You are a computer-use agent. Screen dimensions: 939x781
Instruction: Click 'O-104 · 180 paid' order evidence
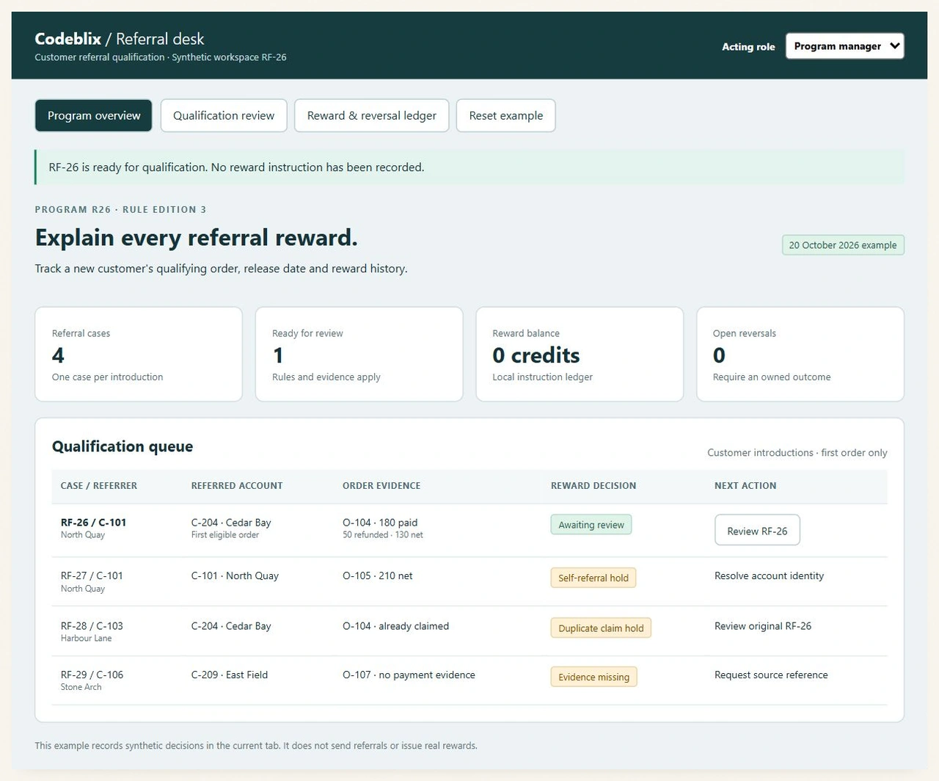(380, 523)
